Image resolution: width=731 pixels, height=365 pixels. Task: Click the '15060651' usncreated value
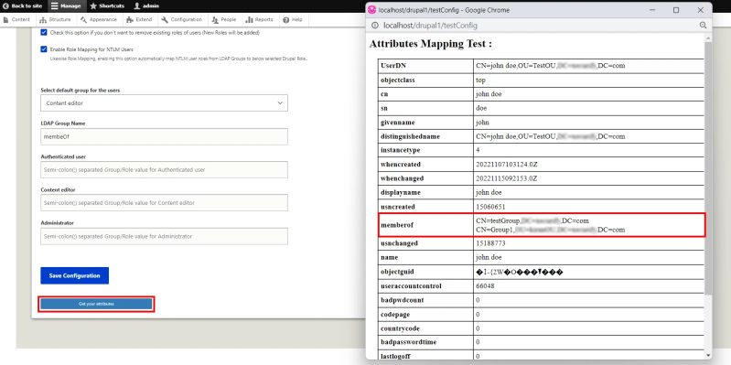[x=490, y=207]
